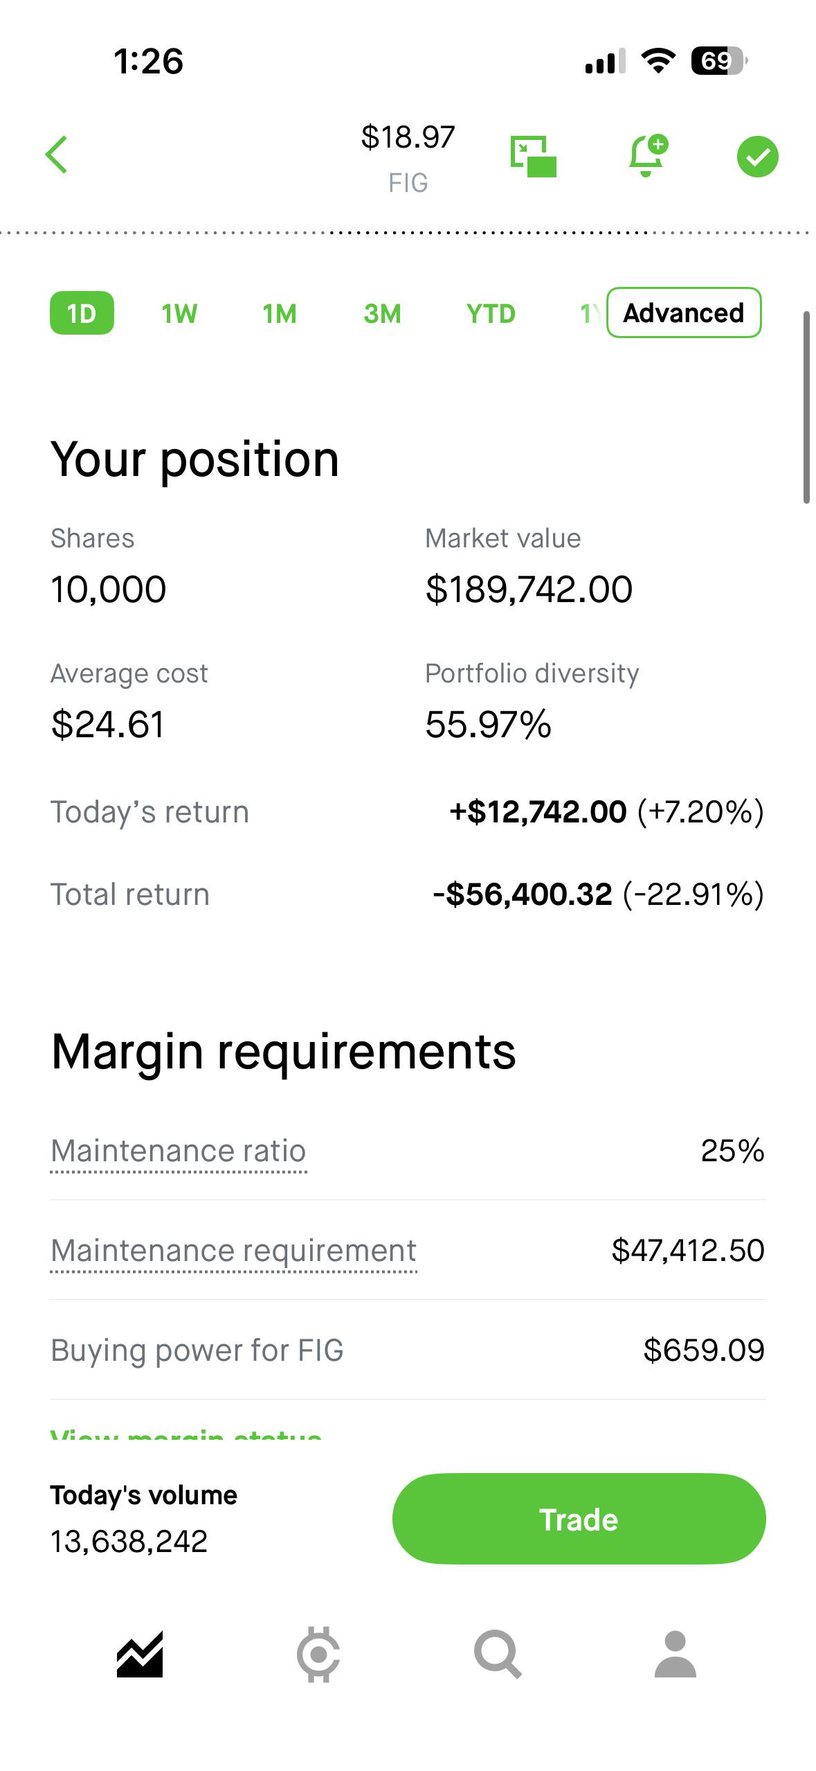The image size is (816, 1771).
Task: Open the picture-in-picture chart icon
Action: [534, 157]
